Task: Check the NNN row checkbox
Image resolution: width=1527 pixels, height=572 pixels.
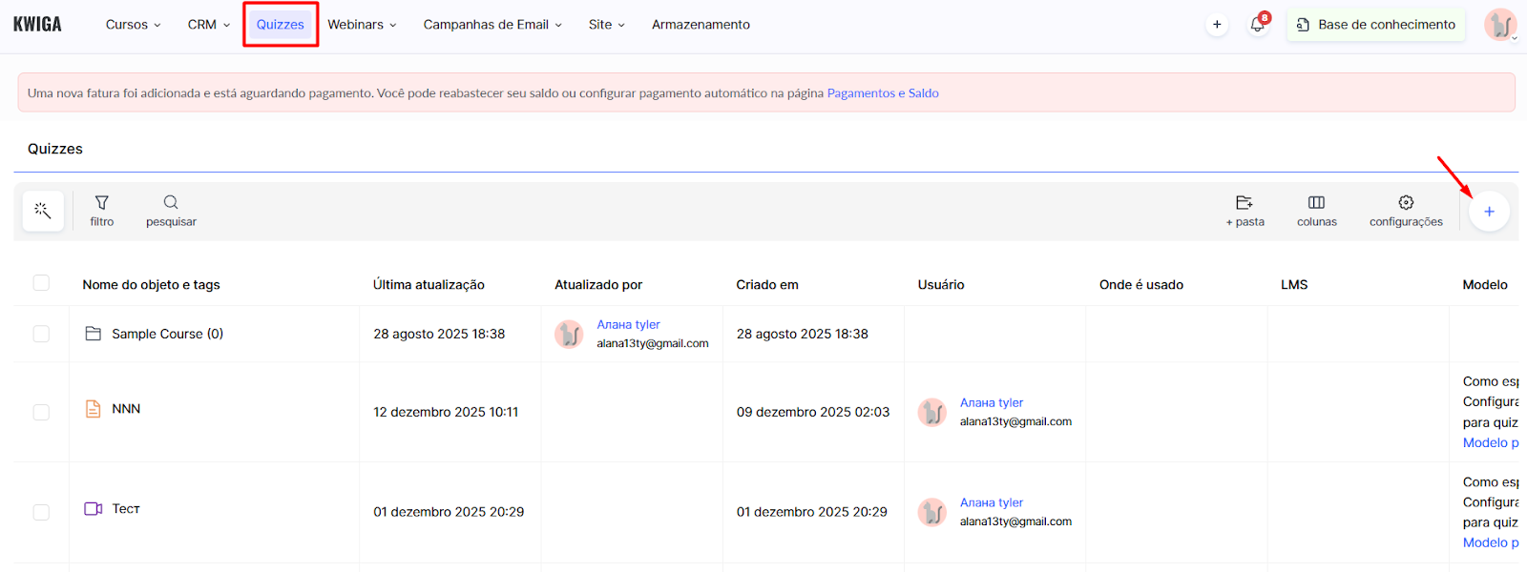Action: 41,412
